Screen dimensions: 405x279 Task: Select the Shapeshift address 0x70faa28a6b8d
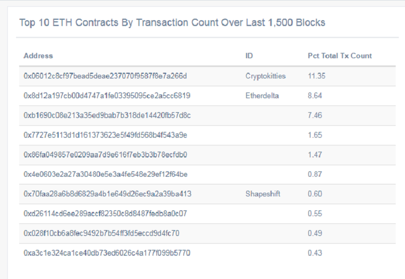coord(107,194)
